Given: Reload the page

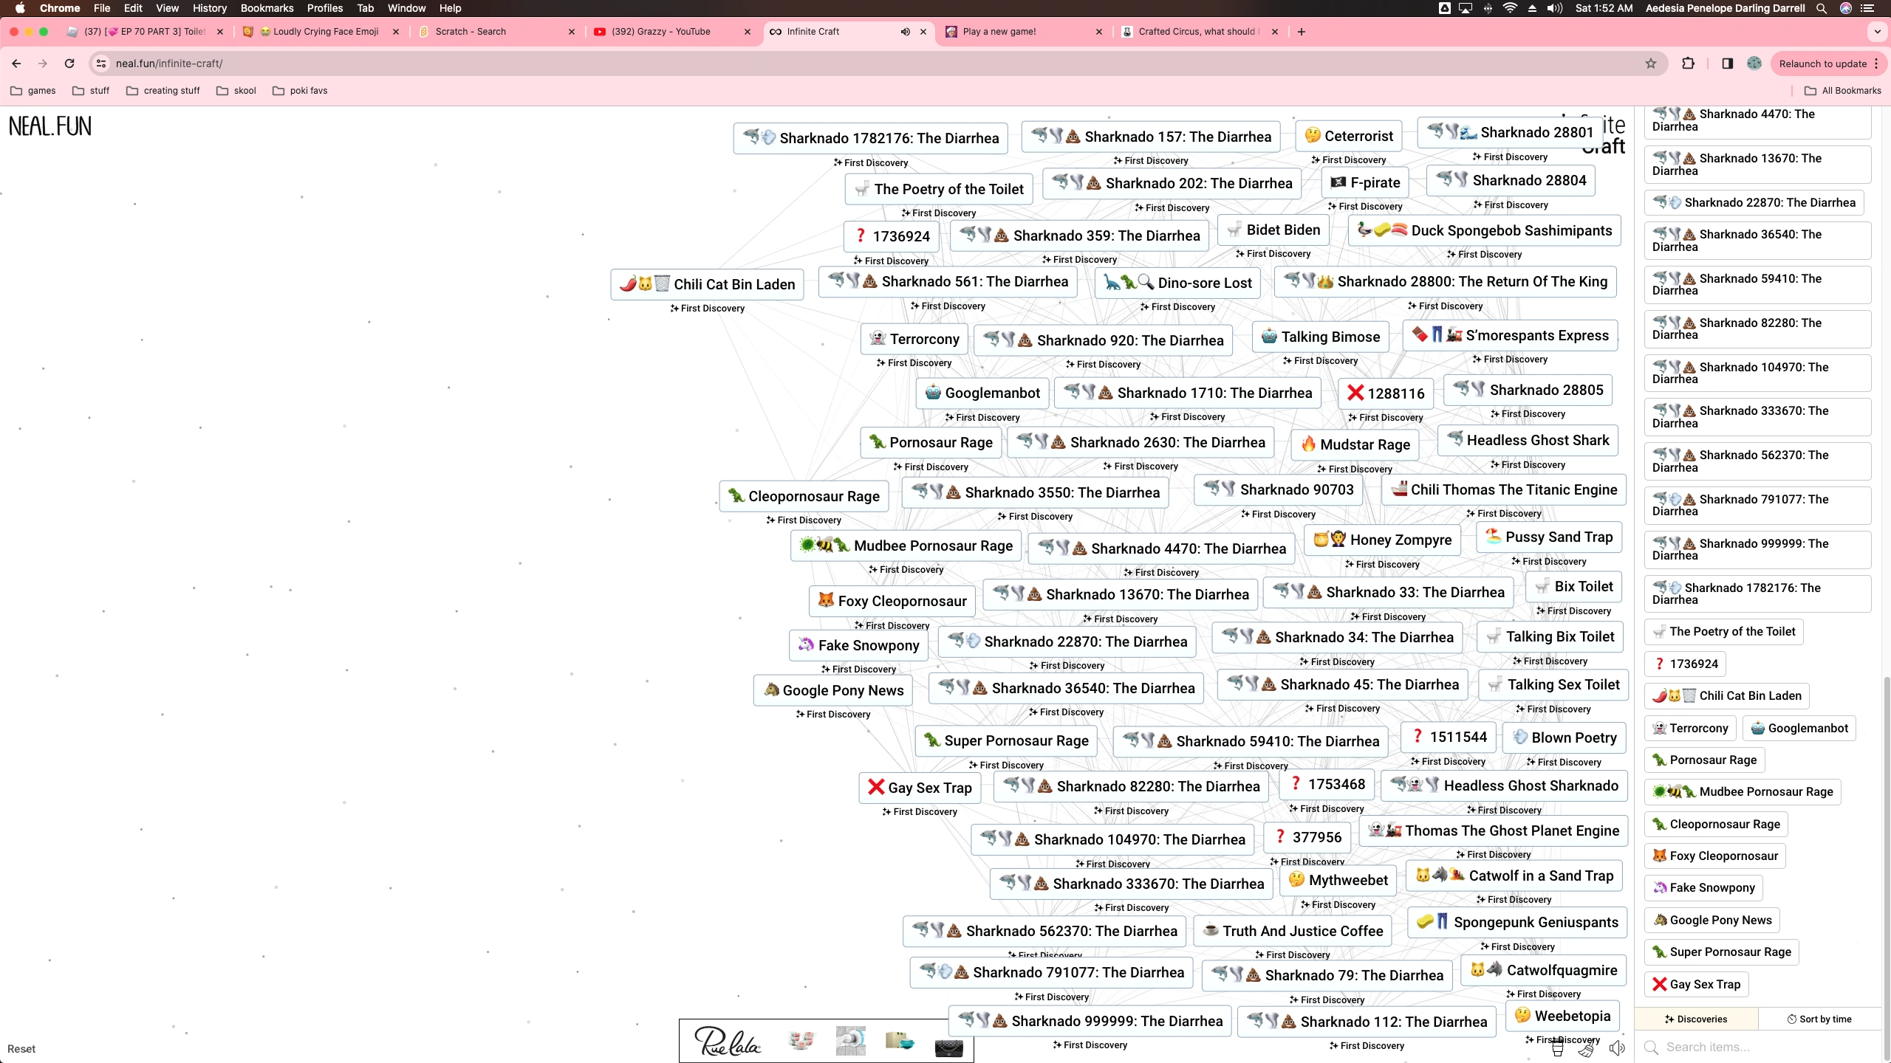Looking at the screenshot, I should click(69, 63).
